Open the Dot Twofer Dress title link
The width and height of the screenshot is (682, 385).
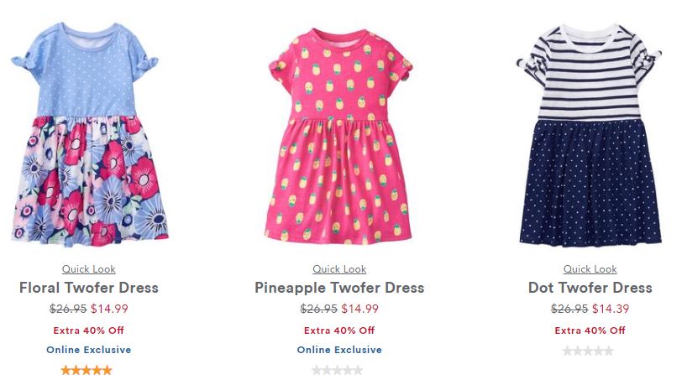tap(590, 288)
